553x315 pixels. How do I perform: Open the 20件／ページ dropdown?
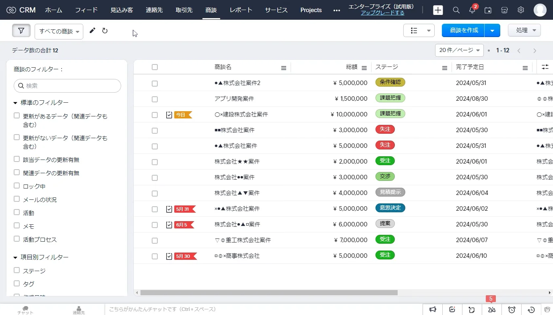point(459,50)
